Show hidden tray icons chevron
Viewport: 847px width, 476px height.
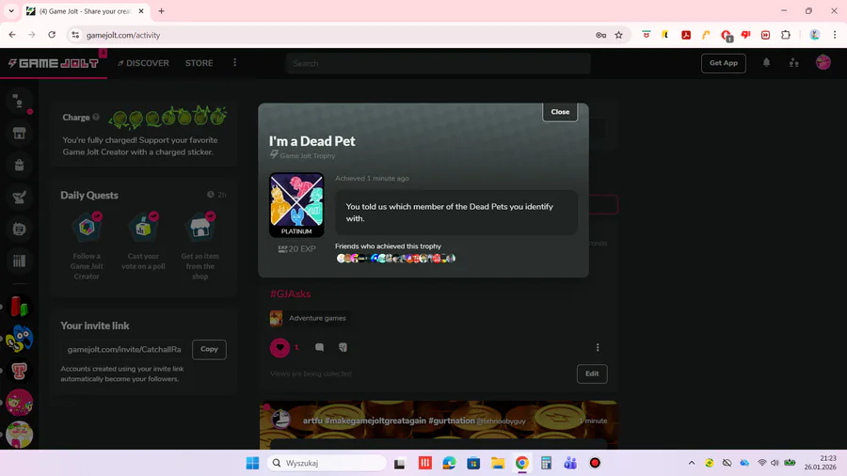(692, 463)
